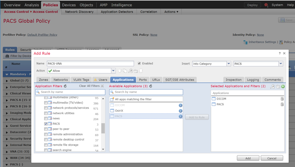Screen dimensions: 295x167
Task: Click the magnifier-person icon beside Action
Action: click(130, 71)
